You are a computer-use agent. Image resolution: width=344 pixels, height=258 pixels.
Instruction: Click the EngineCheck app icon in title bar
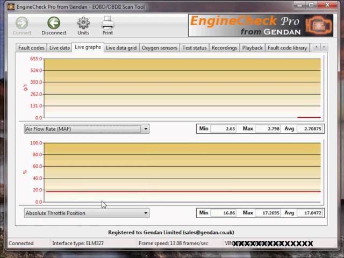(11, 6)
